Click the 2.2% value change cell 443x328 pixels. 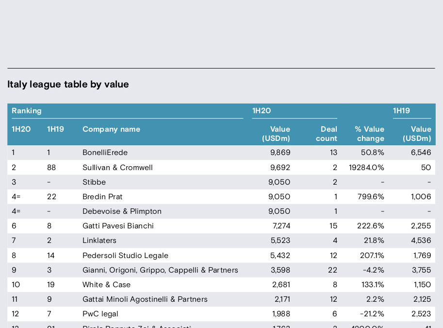pyautogui.click(x=375, y=299)
